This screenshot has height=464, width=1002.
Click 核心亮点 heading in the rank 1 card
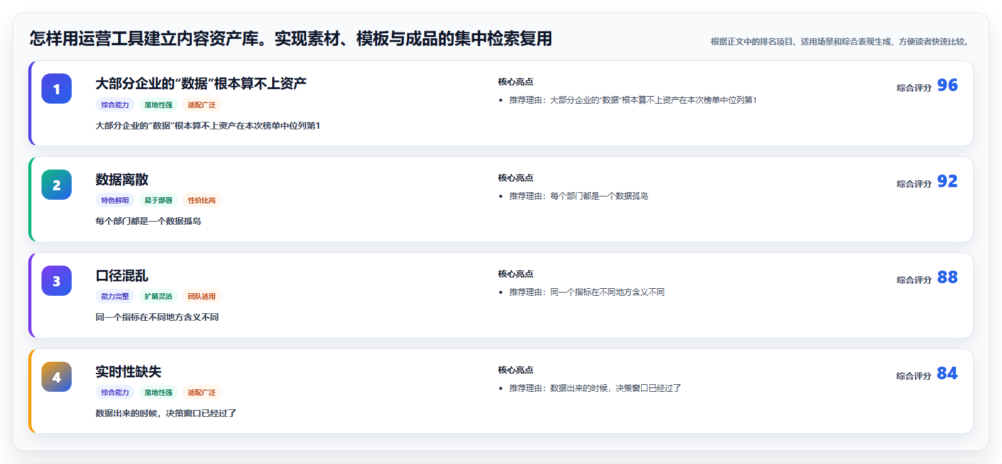[515, 82]
